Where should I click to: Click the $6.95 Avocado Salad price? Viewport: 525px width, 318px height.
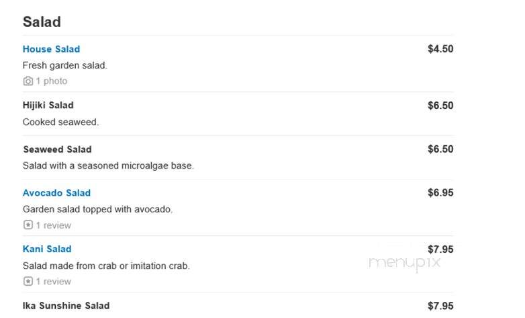point(440,192)
